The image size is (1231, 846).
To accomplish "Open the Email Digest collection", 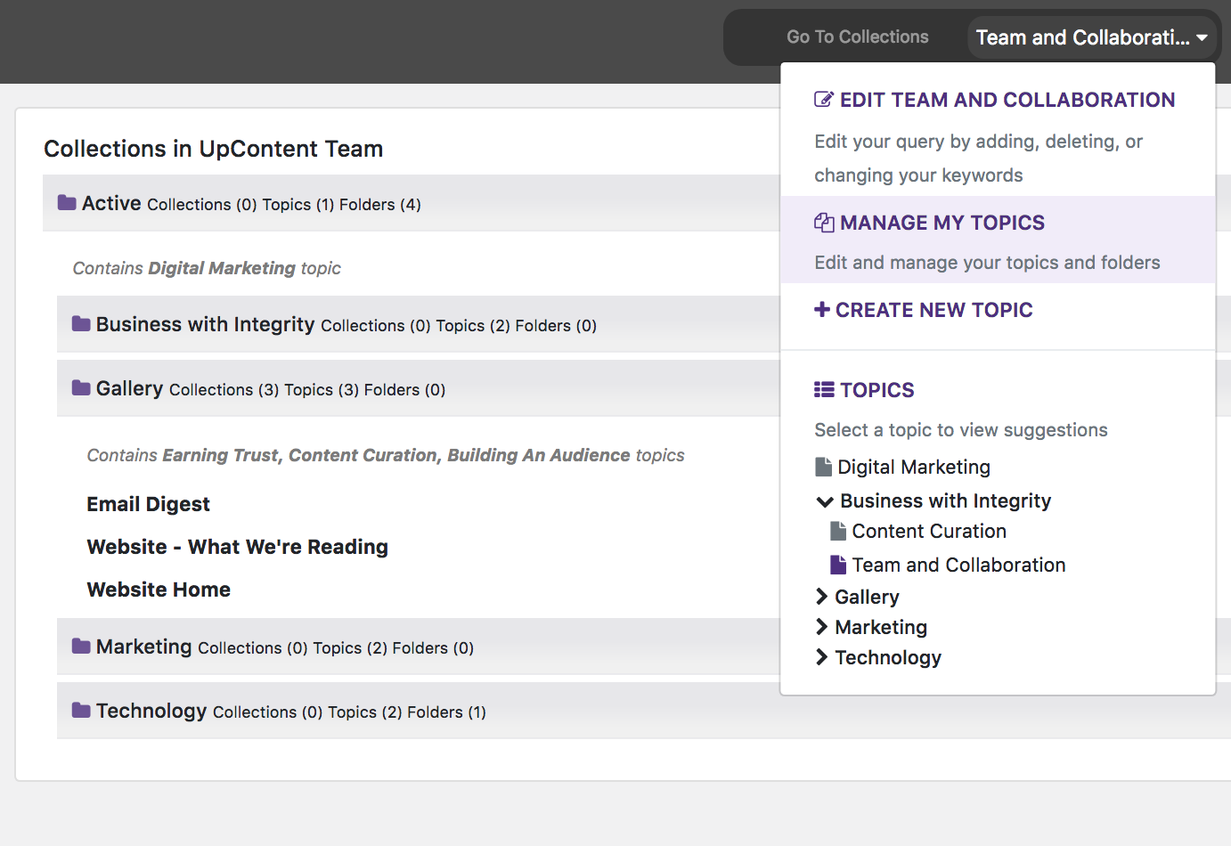I will [149, 504].
